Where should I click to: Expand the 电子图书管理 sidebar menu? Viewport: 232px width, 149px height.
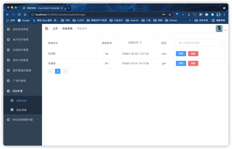[23, 40]
